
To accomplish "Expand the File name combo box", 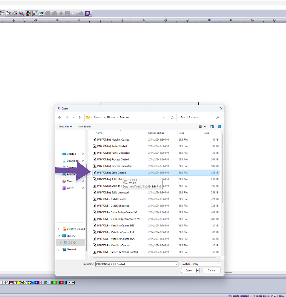I will (x=176, y=264).
